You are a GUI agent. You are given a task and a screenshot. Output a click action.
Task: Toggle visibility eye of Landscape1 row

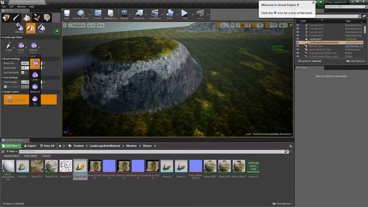tap(298, 39)
